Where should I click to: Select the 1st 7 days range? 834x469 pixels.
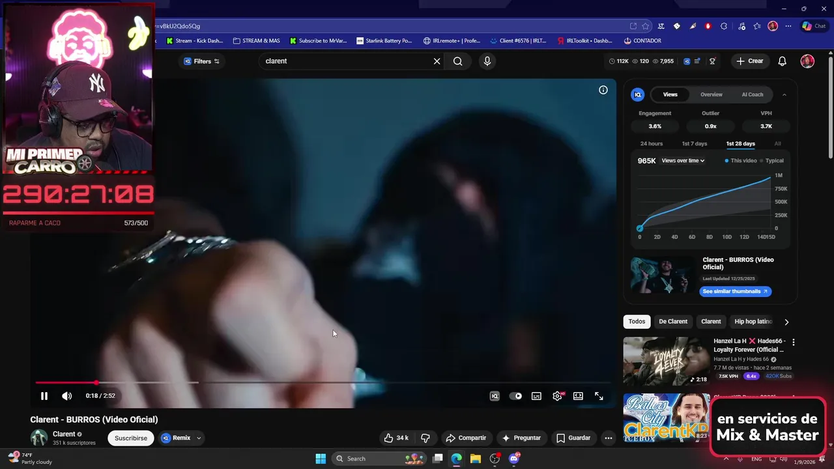[x=695, y=144]
